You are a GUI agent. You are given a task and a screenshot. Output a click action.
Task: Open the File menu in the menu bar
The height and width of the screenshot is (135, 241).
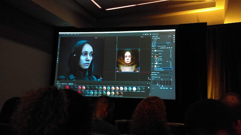60,34
